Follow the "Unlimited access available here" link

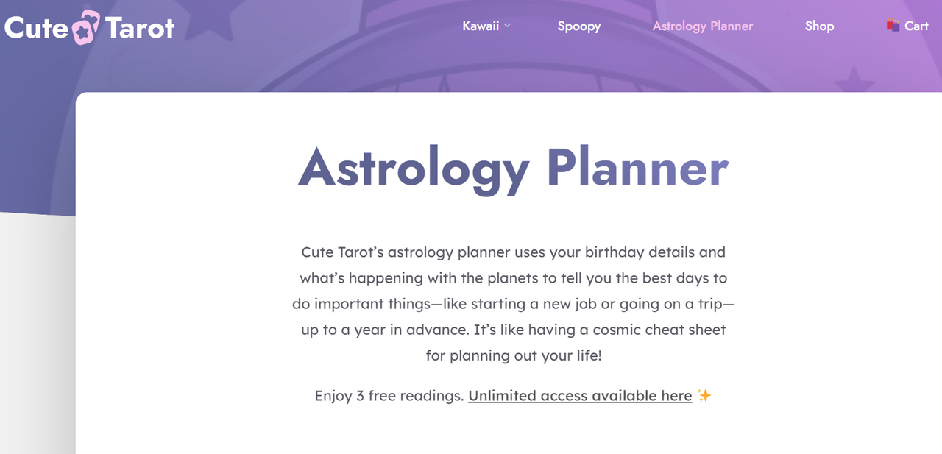[x=580, y=396]
